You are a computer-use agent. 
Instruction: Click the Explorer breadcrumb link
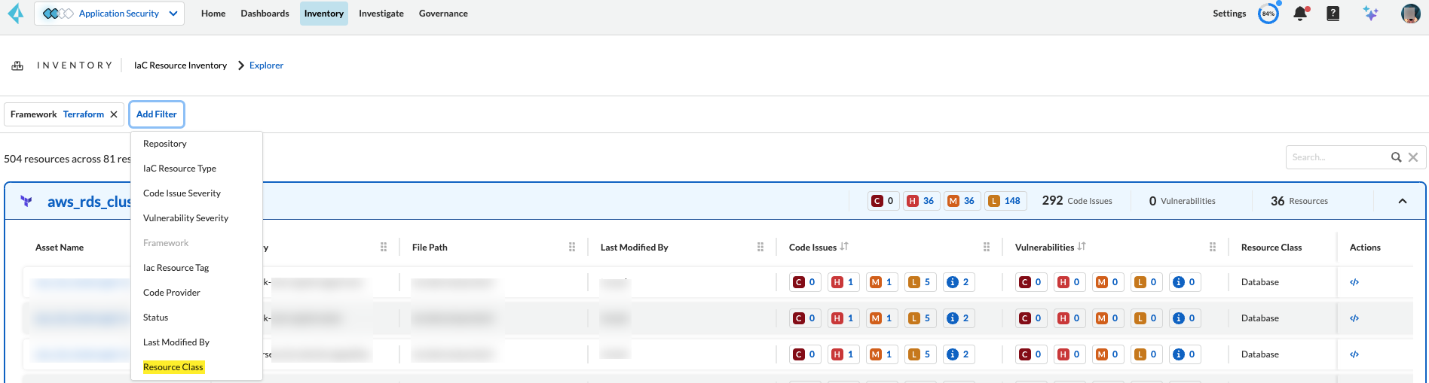(266, 65)
